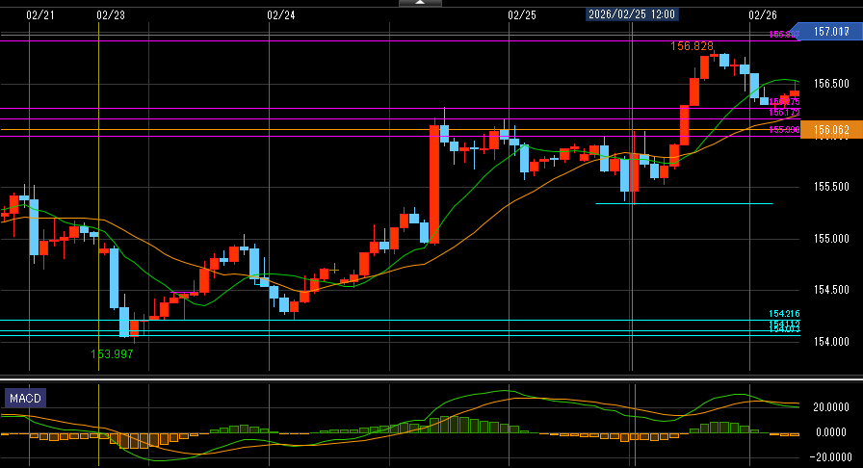
Task: Click the 155.000 label on the price axis
Action: [831, 238]
